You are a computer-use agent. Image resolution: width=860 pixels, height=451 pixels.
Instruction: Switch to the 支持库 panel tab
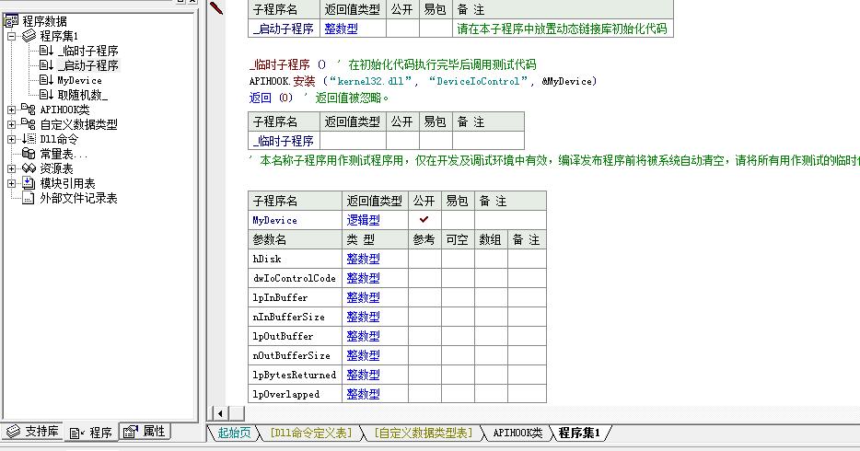33,432
